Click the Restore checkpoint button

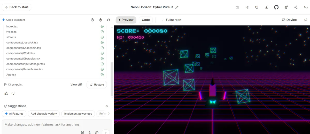tap(97, 85)
